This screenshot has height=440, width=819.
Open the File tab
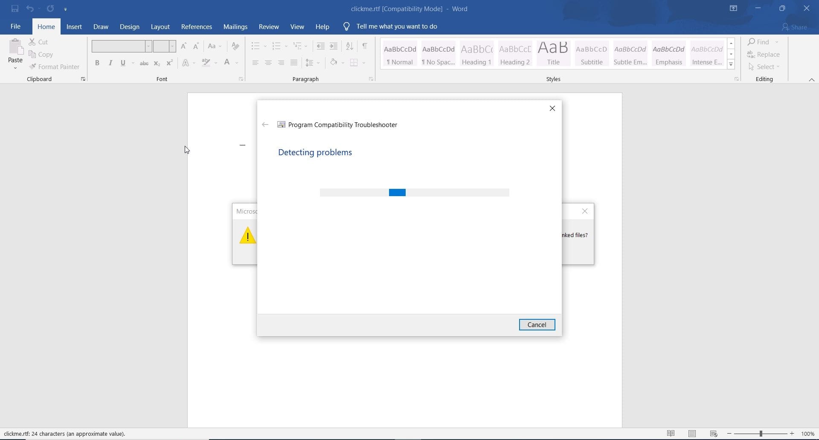pos(15,26)
